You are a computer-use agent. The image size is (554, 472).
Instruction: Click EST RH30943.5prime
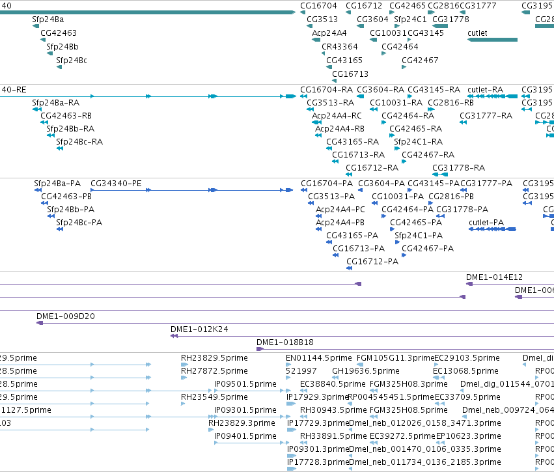(333, 411)
